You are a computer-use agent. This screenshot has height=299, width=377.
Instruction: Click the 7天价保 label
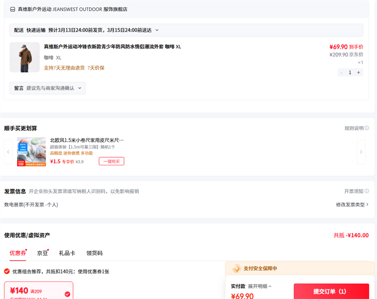click(96, 68)
